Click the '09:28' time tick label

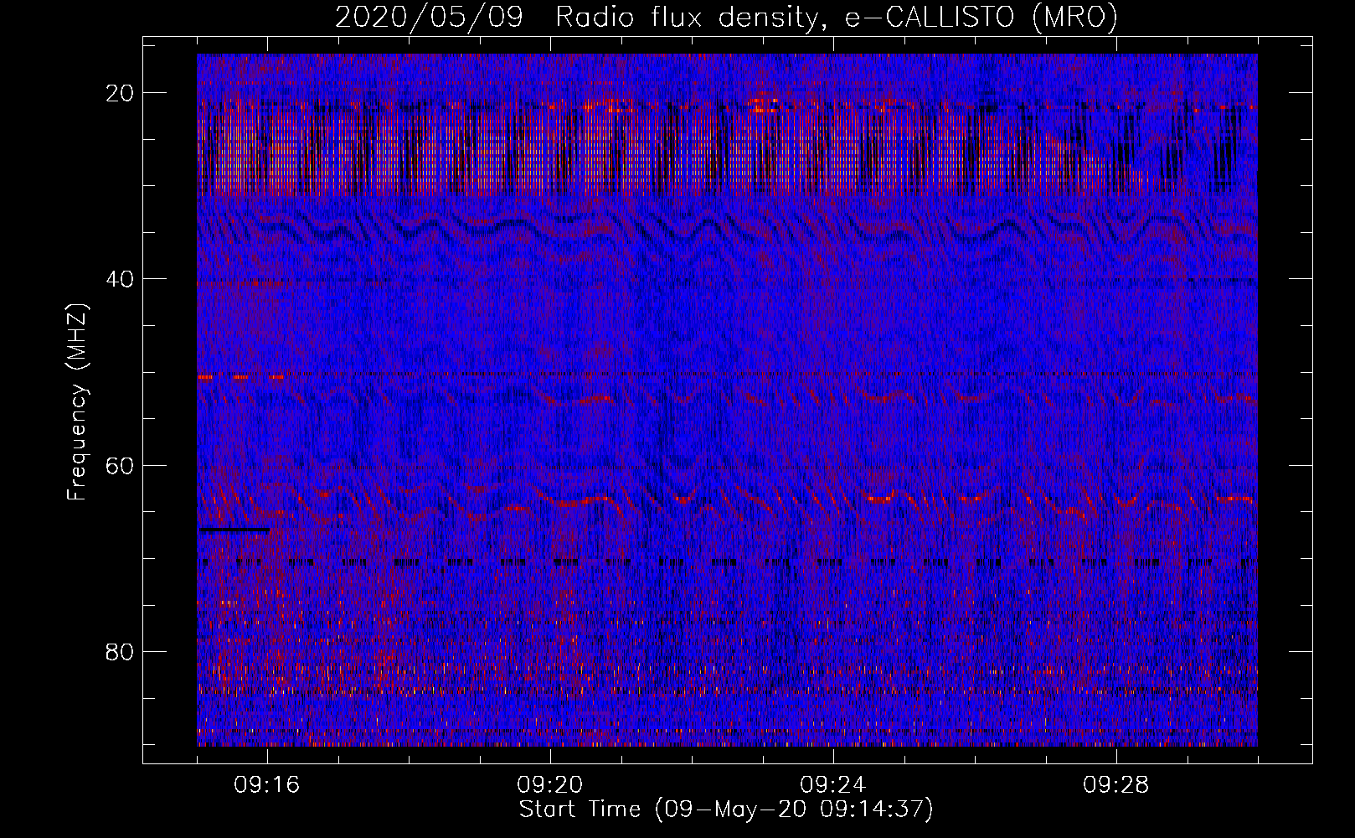coord(1116,785)
